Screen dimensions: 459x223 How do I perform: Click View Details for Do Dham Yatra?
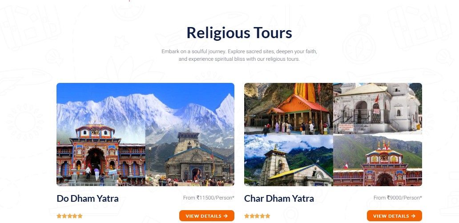207,216
